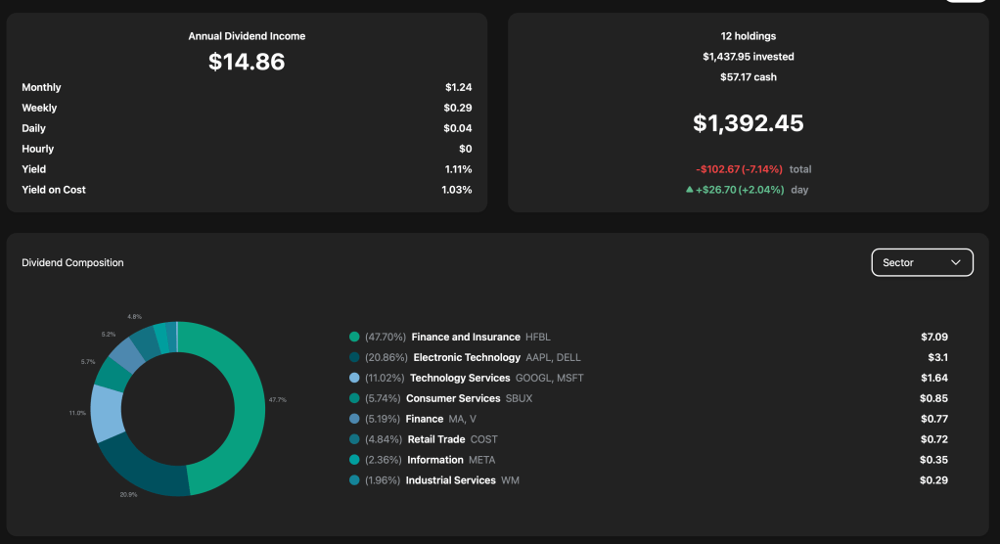Click the $14.86 annual dividend income figure

click(247, 62)
